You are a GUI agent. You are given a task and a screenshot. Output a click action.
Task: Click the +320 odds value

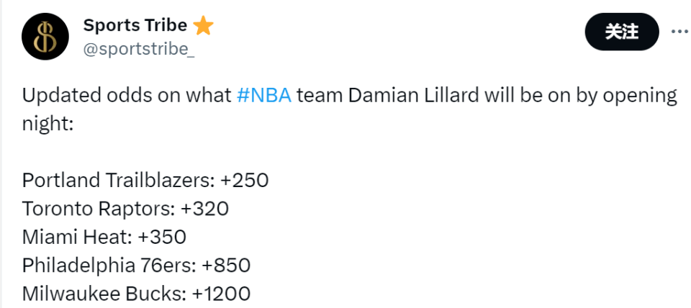click(205, 209)
